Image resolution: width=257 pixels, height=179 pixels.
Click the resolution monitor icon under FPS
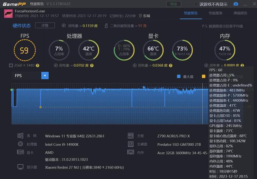click(x=11, y=65)
